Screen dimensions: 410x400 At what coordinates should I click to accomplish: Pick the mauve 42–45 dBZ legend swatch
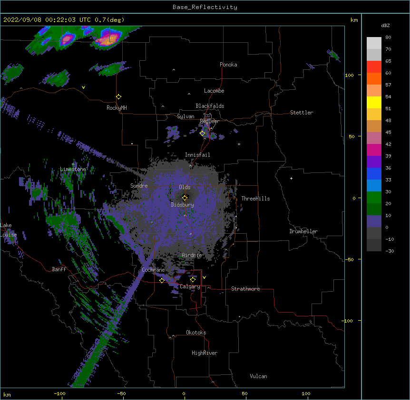click(x=374, y=138)
